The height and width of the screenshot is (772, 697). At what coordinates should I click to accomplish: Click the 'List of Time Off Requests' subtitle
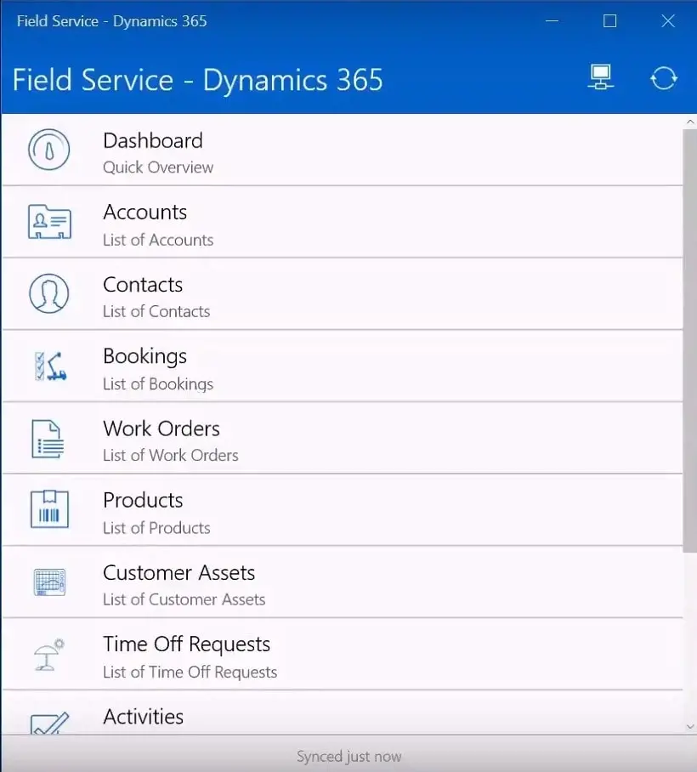point(190,672)
